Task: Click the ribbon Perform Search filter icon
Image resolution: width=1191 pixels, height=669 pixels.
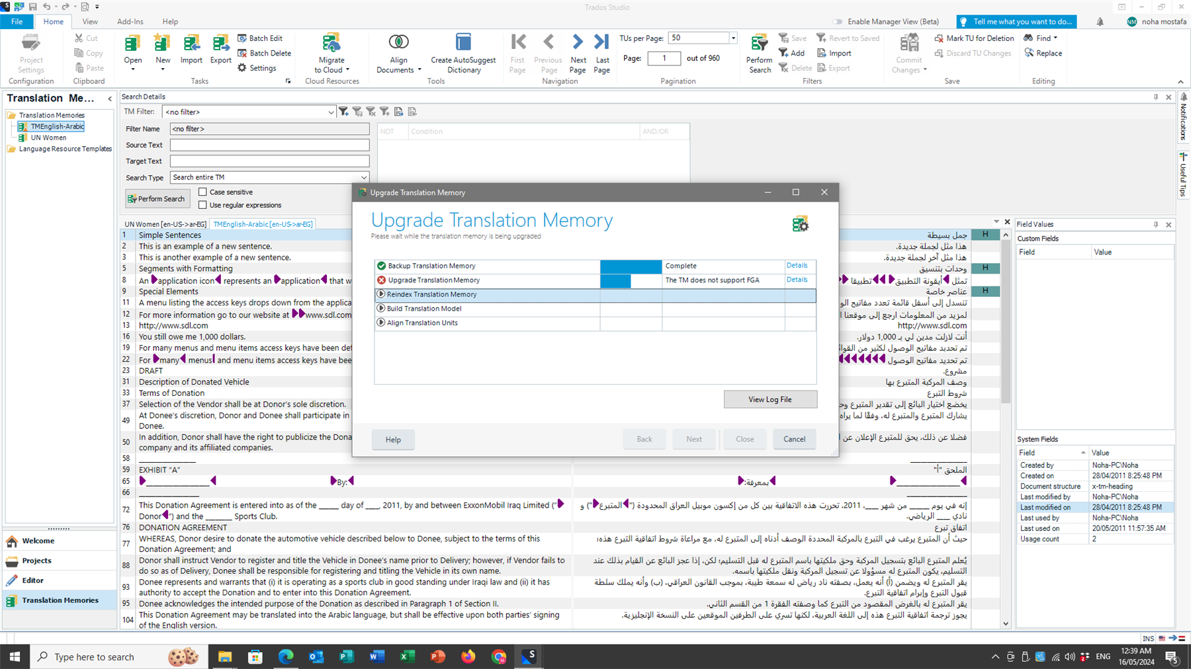Action: click(759, 44)
